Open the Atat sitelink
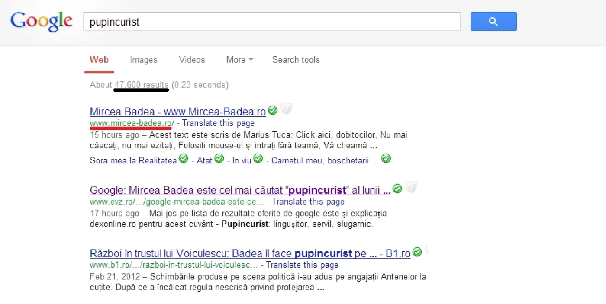 (204, 160)
